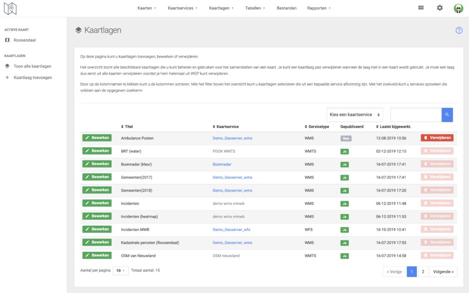This screenshot has height=293, width=469.
Task: Open the help question mark icon
Action: coord(459,30)
